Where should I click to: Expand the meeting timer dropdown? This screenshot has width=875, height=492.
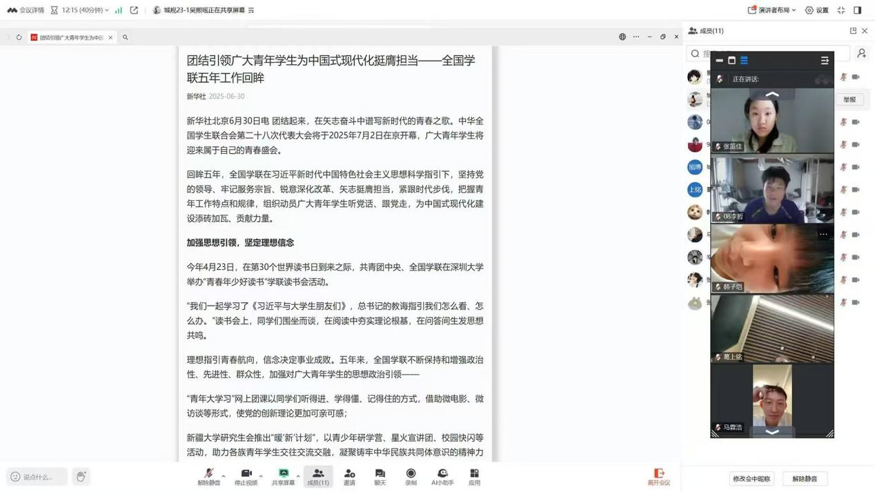click(107, 10)
